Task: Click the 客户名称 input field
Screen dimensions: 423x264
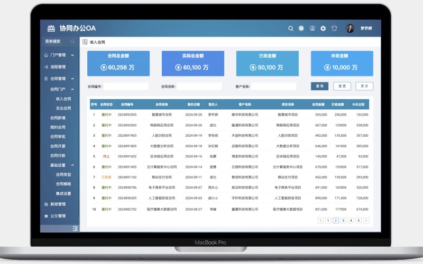Action: 274,86
